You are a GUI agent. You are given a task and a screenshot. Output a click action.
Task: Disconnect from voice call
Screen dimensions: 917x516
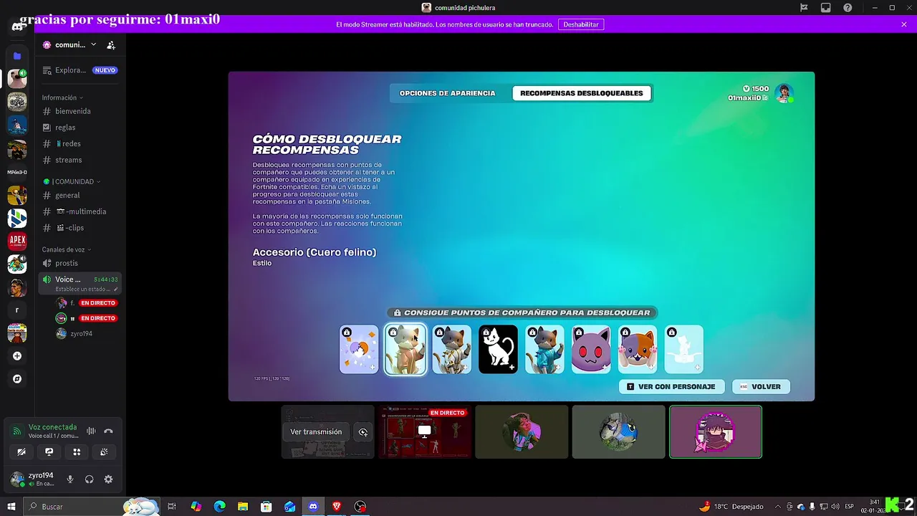pos(108,431)
